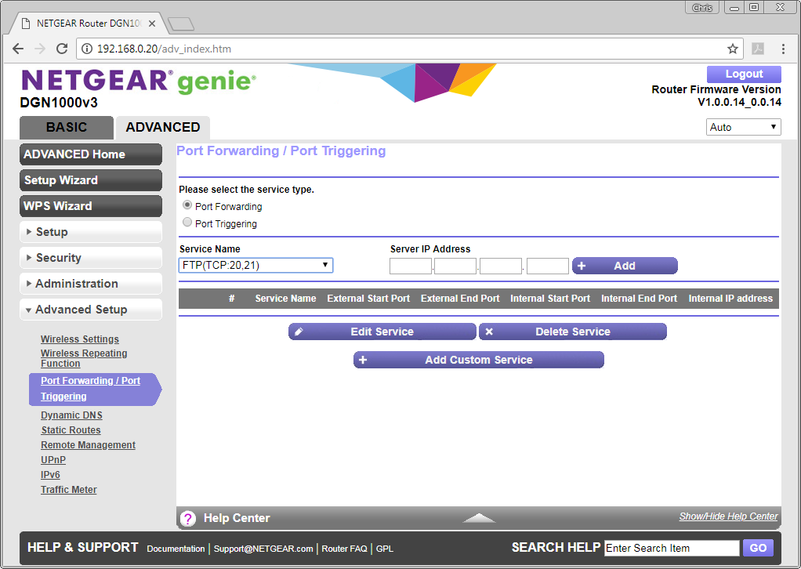Open the GPL link

pyautogui.click(x=385, y=549)
